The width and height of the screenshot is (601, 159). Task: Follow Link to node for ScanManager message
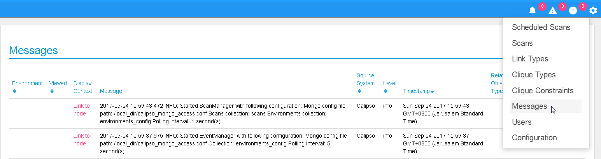point(81,110)
